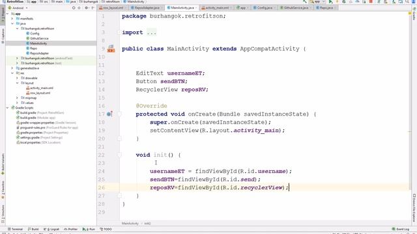Open build.gradle (Module: app) file
Screen dimensions: 417x234
pos(36,118)
